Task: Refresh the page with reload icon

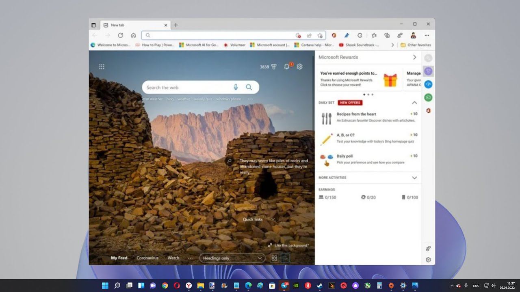Action: click(120, 35)
